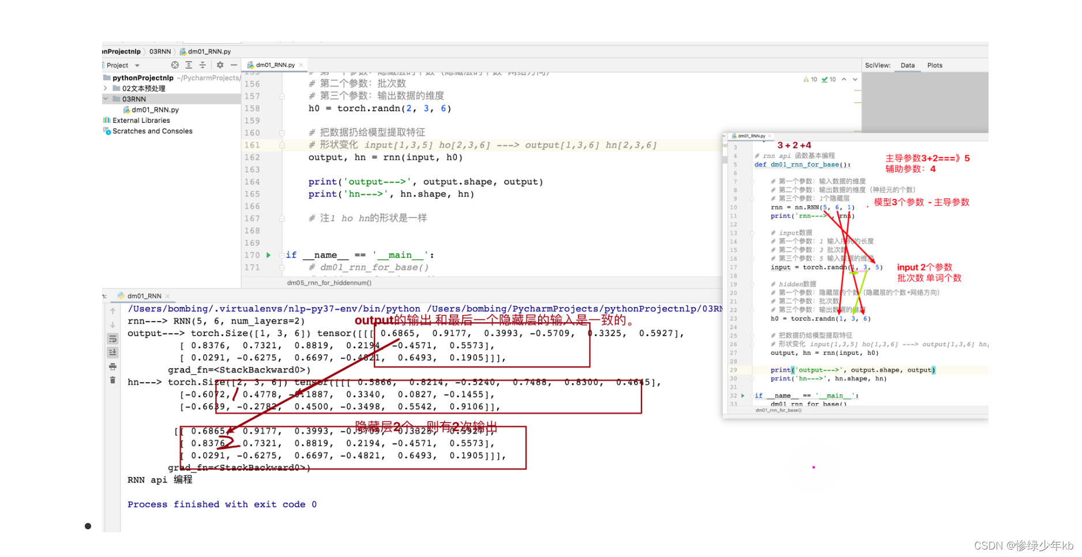Click dm05_rnn_for_hiddennum() breadcrumb below editor
The image size is (1082, 557).
click(329, 283)
